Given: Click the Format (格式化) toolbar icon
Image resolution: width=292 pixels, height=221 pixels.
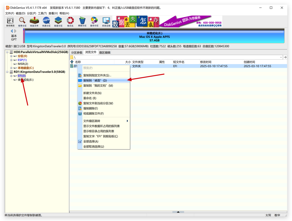Looking at the screenshot, I should [70, 22].
